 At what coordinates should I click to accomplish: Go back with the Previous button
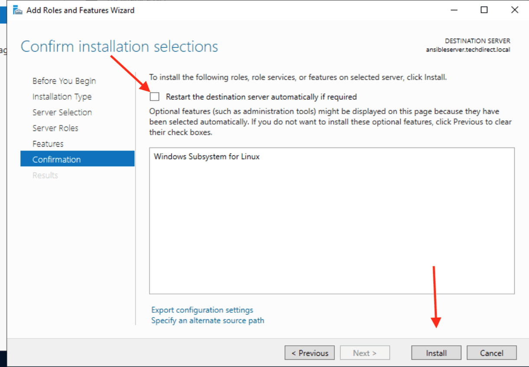pyautogui.click(x=310, y=353)
